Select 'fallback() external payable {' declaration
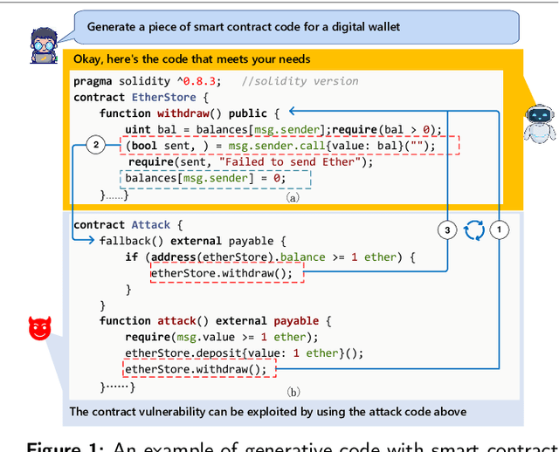This screenshot has height=452, width=559. pyautogui.click(x=193, y=241)
